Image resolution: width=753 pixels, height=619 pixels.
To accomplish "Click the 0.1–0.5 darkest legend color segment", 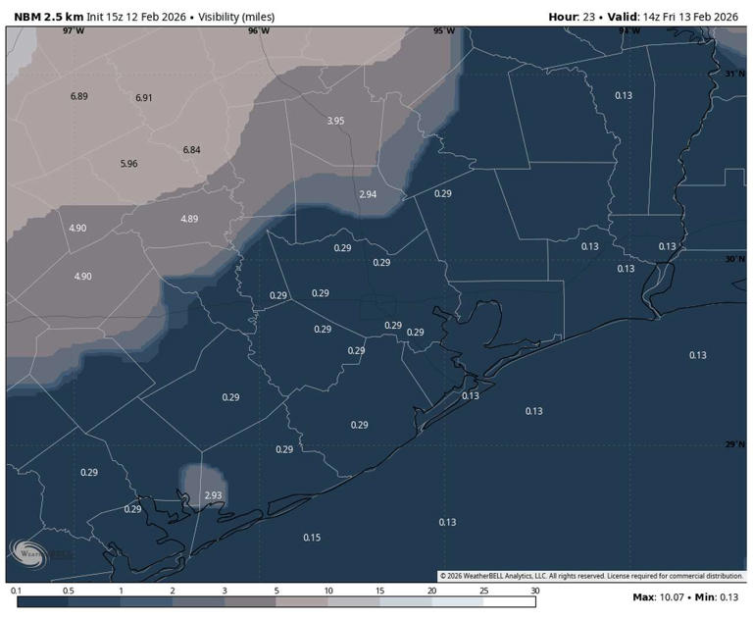I will (x=43, y=601).
